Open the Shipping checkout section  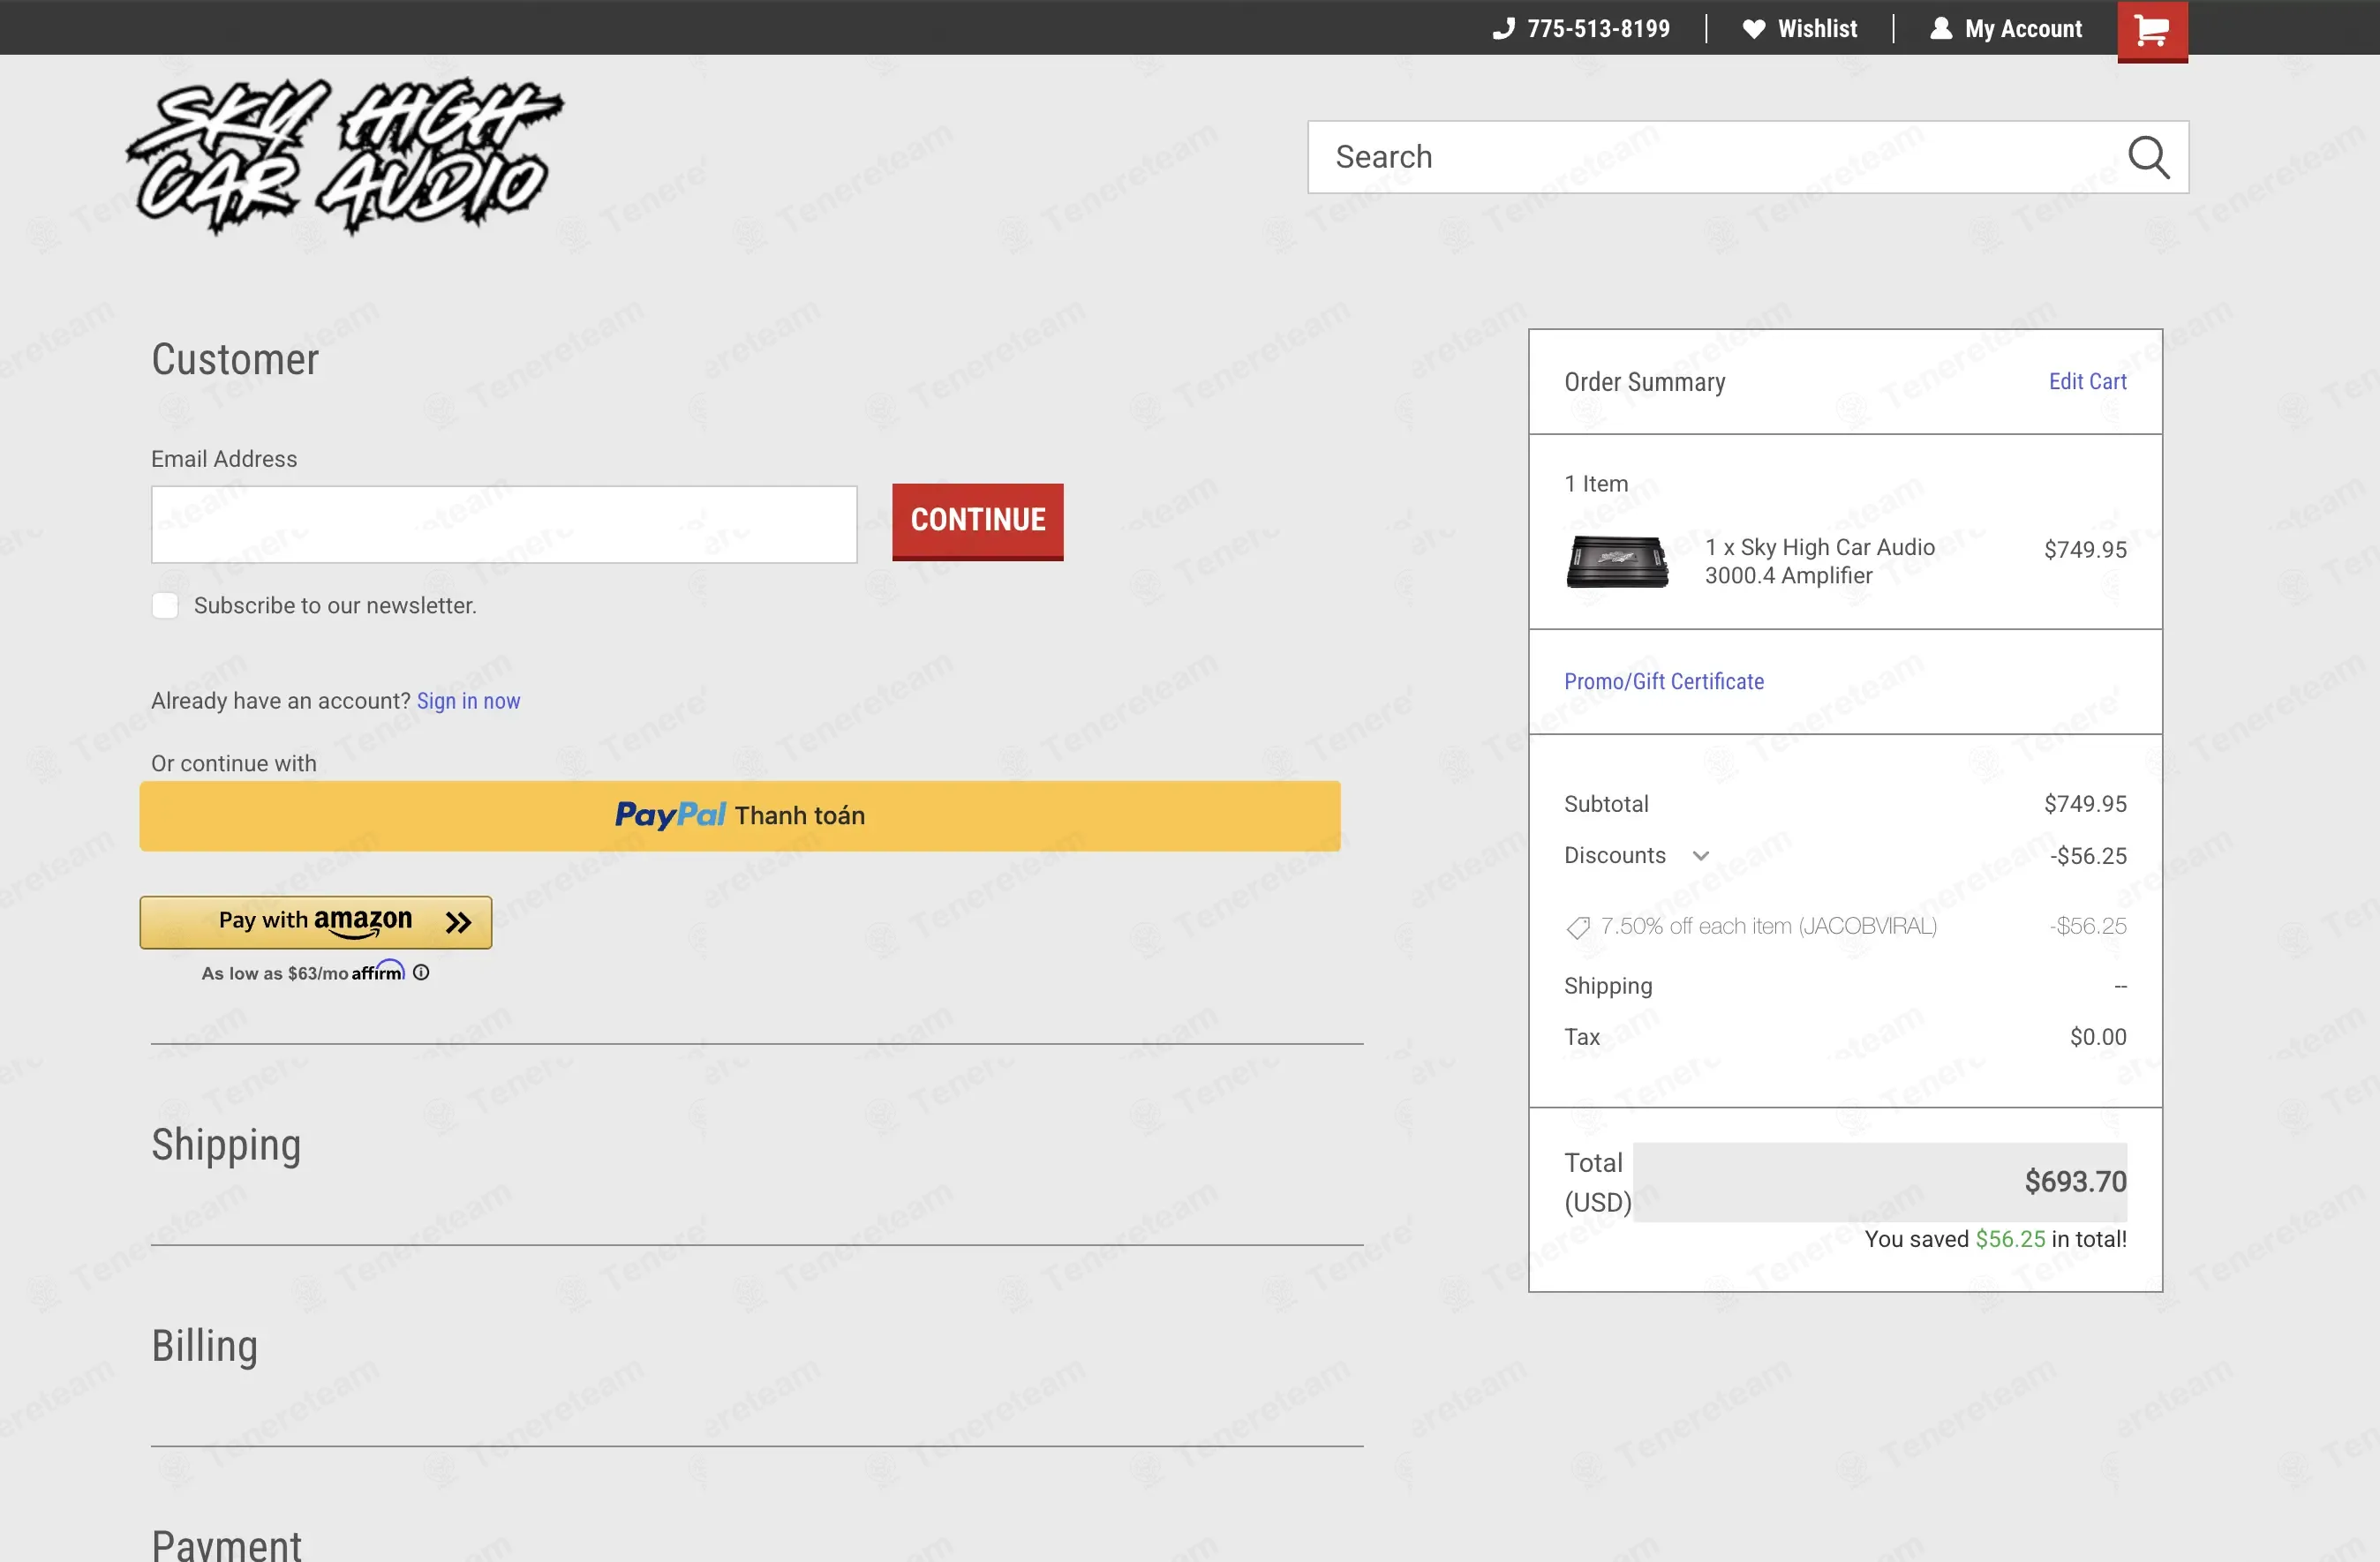tap(226, 1145)
